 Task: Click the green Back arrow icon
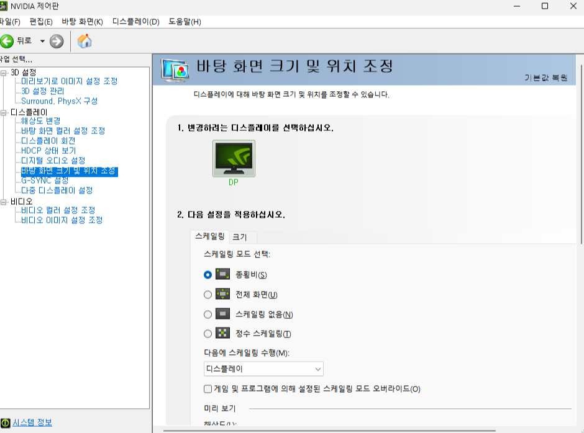coord(6,41)
